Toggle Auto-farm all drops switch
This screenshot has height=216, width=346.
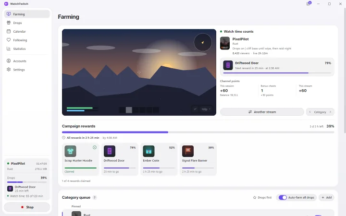point(283,197)
